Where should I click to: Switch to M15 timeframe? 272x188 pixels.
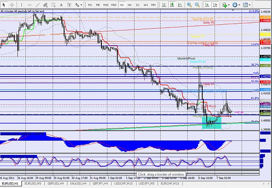click(x=106, y=5)
